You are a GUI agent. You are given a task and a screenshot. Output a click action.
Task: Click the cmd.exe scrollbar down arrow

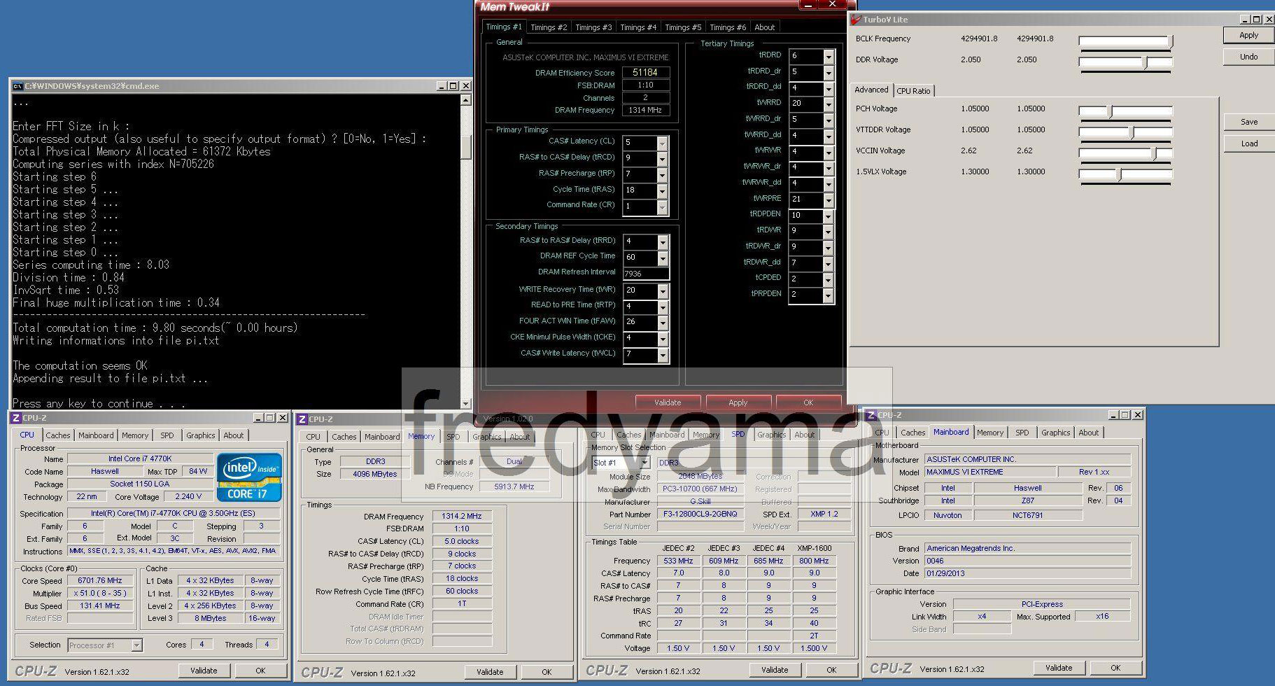(466, 404)
